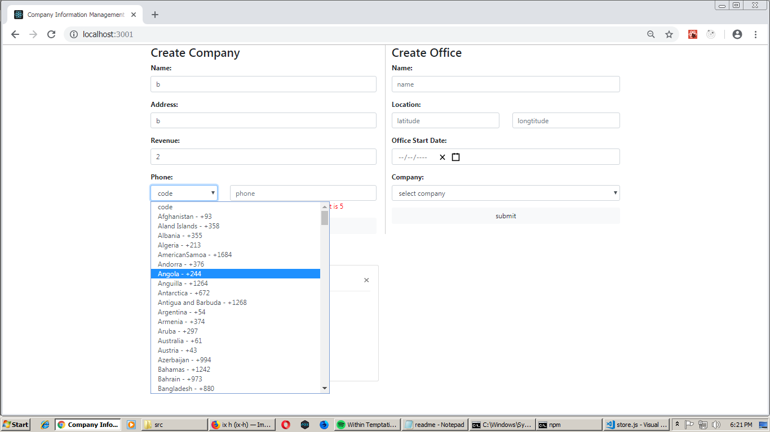The height and width of the screenshot is (432, 770).
Task: Click the Office Start Date field
Action: pos(506,157)
